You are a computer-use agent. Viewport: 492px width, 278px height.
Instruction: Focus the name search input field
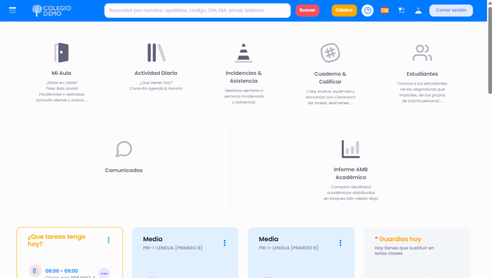[197, 10]
